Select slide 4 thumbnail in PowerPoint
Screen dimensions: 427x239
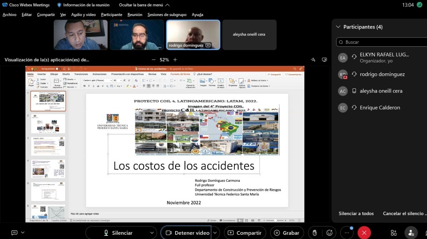click(x=48, y=169)
